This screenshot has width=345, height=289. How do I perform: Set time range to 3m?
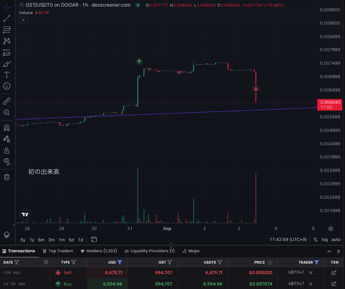click(51, 240)
